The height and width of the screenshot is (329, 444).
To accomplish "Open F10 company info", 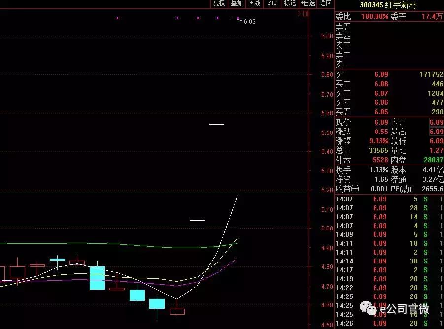I will pos(272,3).
